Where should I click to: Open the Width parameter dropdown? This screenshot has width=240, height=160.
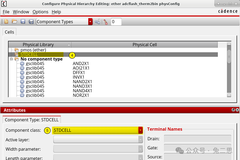(x=140, y=149)
